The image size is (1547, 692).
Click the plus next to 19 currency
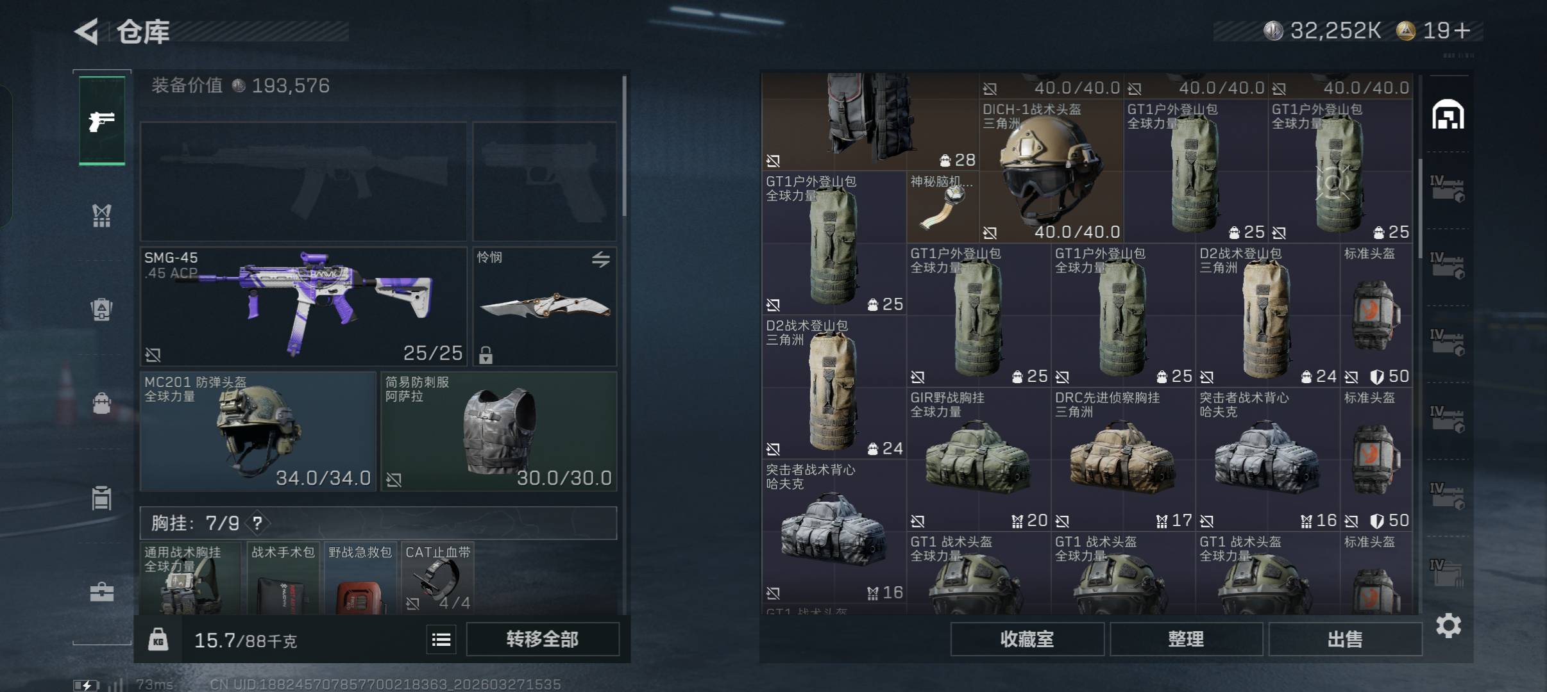(x=1462, y=31)
